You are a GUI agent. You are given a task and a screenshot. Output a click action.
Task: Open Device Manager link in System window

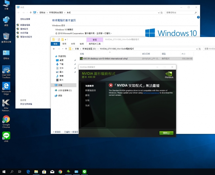point(25,25)
